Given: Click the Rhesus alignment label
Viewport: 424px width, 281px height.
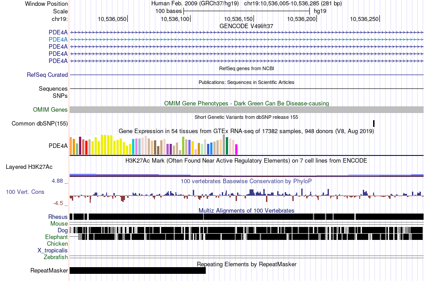Looking at the screenshot, I should (58, 217).
